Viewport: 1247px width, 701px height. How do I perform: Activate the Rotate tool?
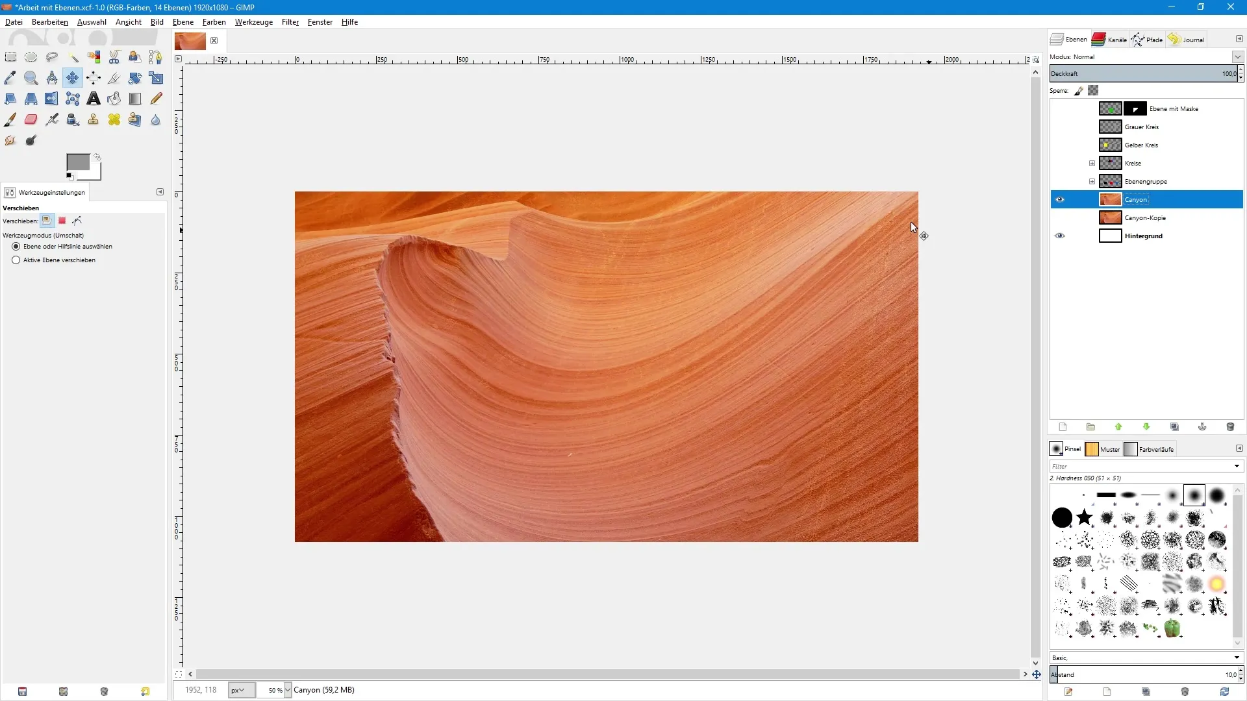[x=135, y=78]
